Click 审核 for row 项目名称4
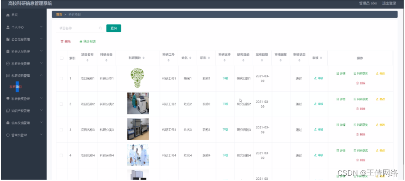 pos(319,155)
